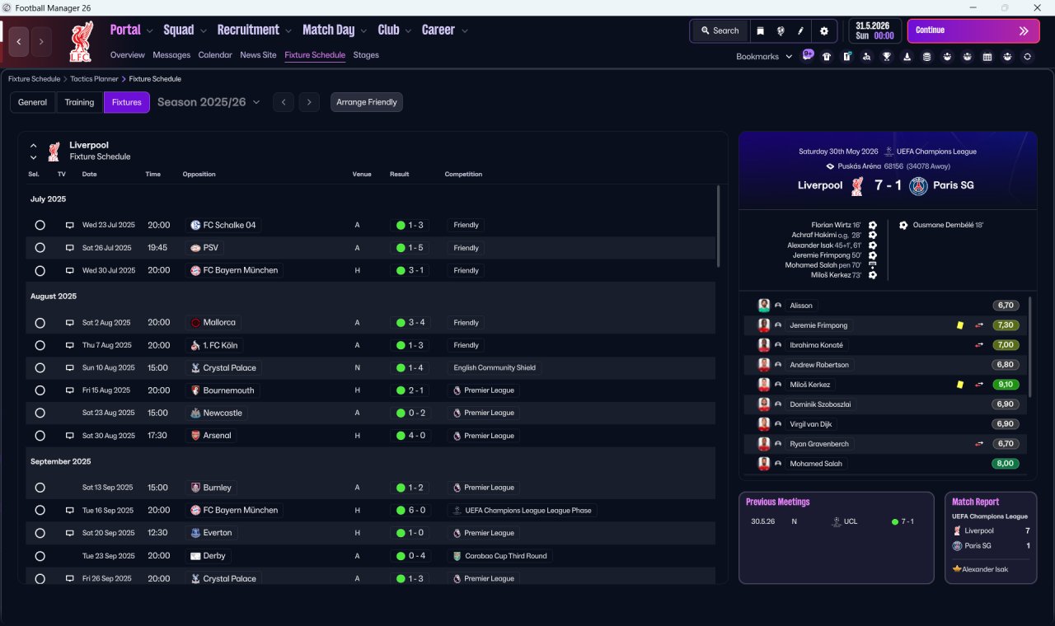
Task: Select the Newcastle fixture radio button
Action: 40,413
